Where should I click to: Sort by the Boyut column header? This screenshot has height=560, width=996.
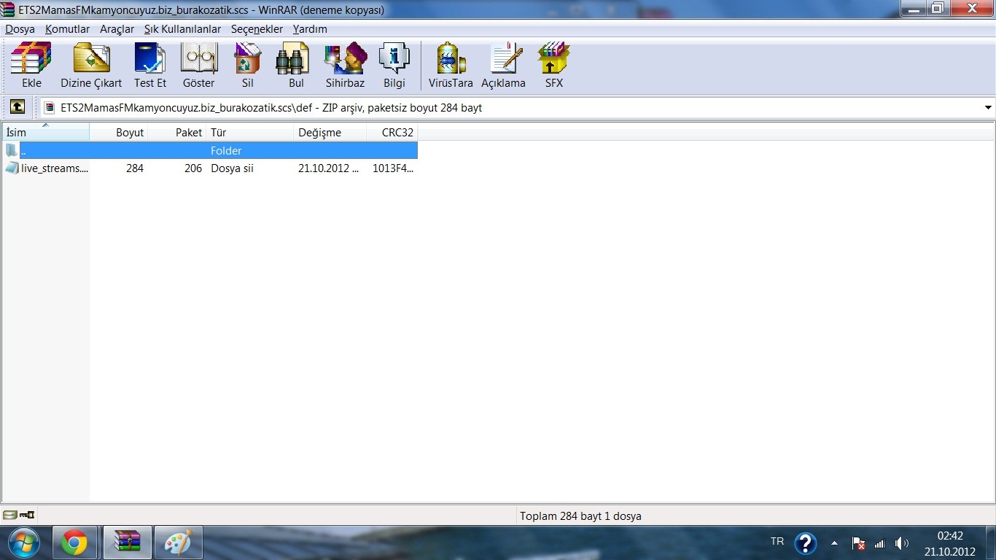[x=119, y=132]
